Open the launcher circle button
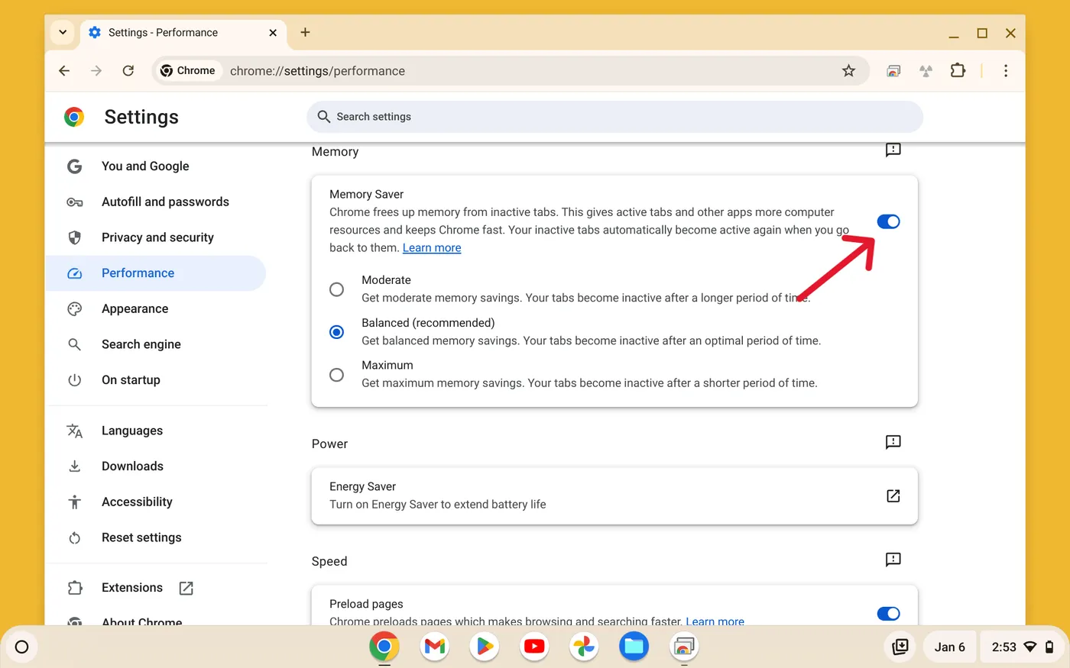Viewport: 1070px width, 668px height. [x=21, y=647]
